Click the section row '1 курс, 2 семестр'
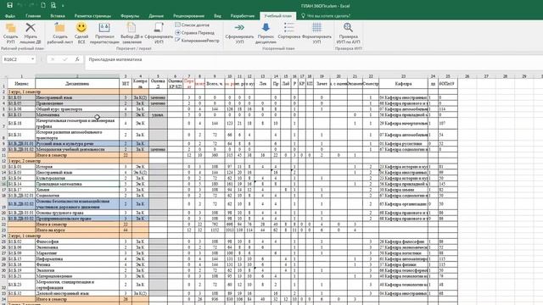Viewport: 543px width, 305px height. coord(78,161)
